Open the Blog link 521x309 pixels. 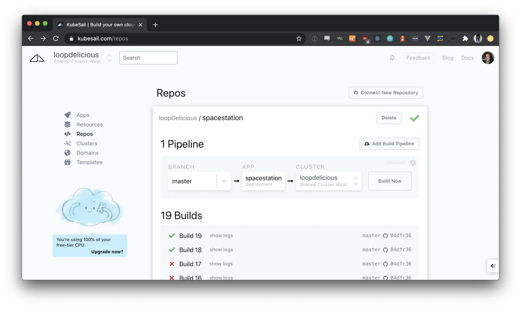click(448, 58)
